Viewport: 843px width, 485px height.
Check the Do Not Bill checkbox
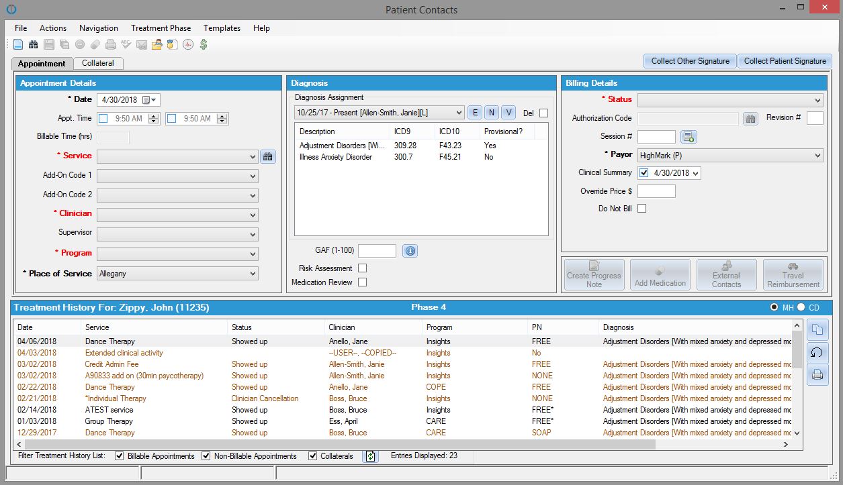click(x=642, y=209)
